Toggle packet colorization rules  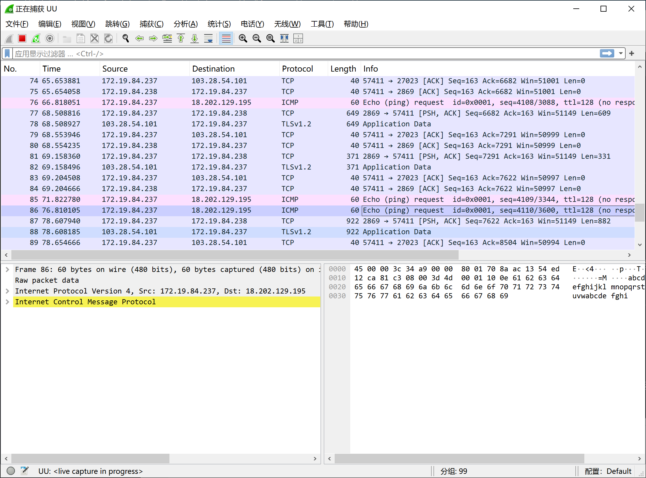pos(226,38)
